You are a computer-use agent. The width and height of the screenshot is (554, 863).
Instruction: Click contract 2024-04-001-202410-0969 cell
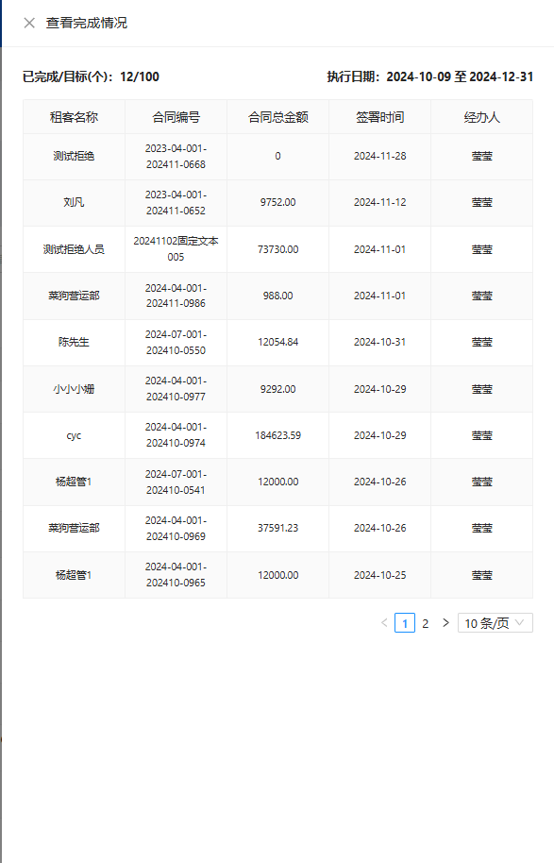tap(176, 529)
